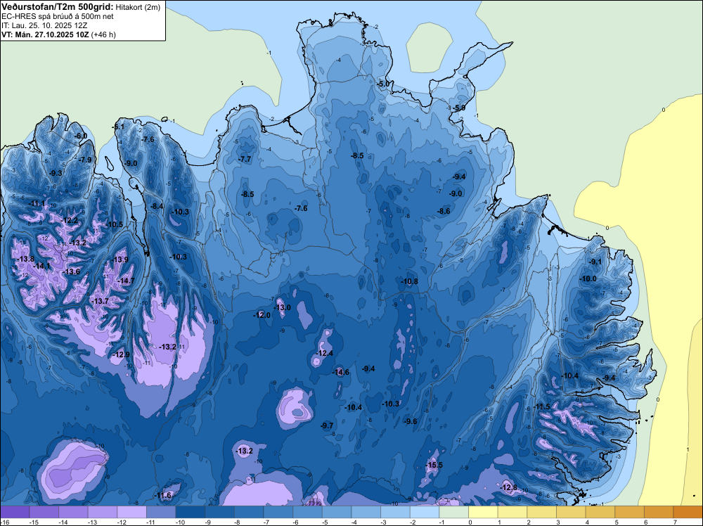
Task: Select the -13.8 temperature label
Action: (25, 259)
